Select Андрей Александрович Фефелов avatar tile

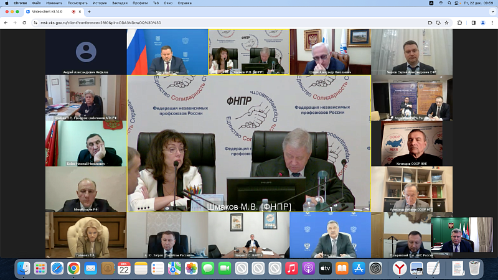pos(86,52)
